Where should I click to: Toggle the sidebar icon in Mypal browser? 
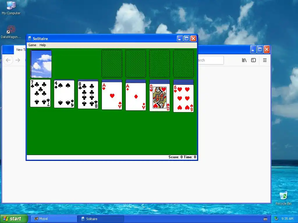point(253,60)
